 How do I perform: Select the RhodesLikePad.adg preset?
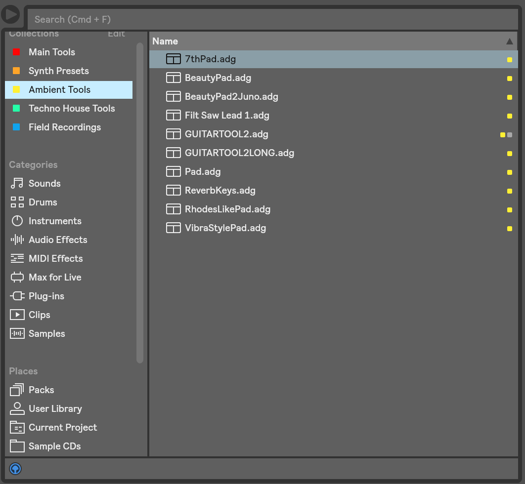227,209
